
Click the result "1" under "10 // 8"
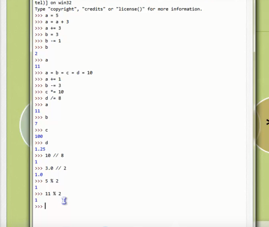tap(36, 162)
